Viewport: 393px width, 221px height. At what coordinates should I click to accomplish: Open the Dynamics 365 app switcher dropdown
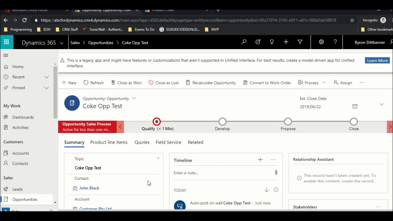pyautogui.click(x=62, y=43)
